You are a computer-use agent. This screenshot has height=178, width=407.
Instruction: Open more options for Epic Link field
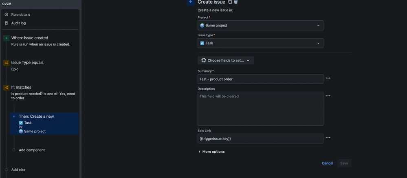pyautogui.click(x=328, y=138)
